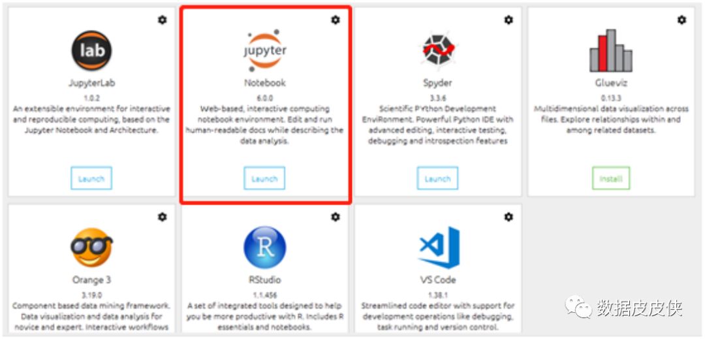The image size is (705, 339).
Task: Launch Spyder IDE
Action: pyautogui.click(x=437, y=178)
